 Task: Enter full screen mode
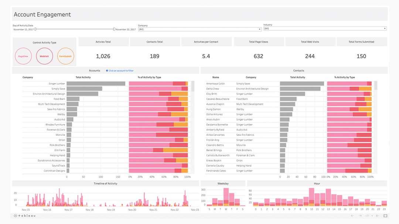pyautogui.click(x=385, y=216)
